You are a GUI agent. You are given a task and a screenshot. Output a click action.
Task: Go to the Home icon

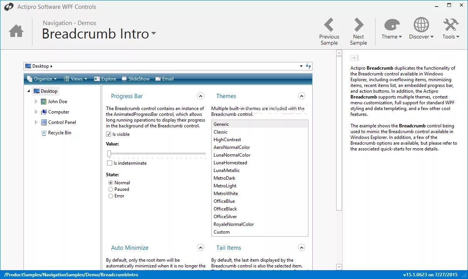(x=16, y=31)
